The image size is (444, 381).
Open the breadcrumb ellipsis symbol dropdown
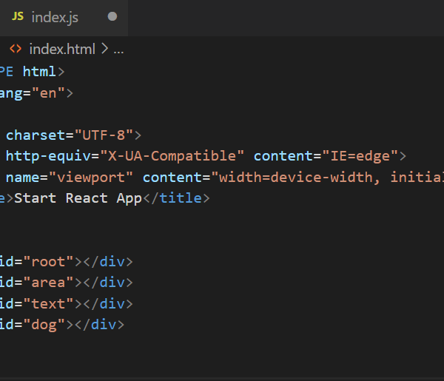[118, 50]
